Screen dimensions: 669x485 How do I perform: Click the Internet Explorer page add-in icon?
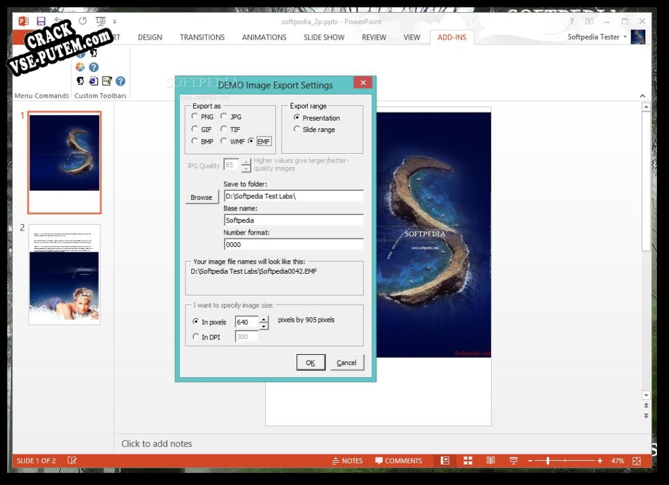pos(94,80)
